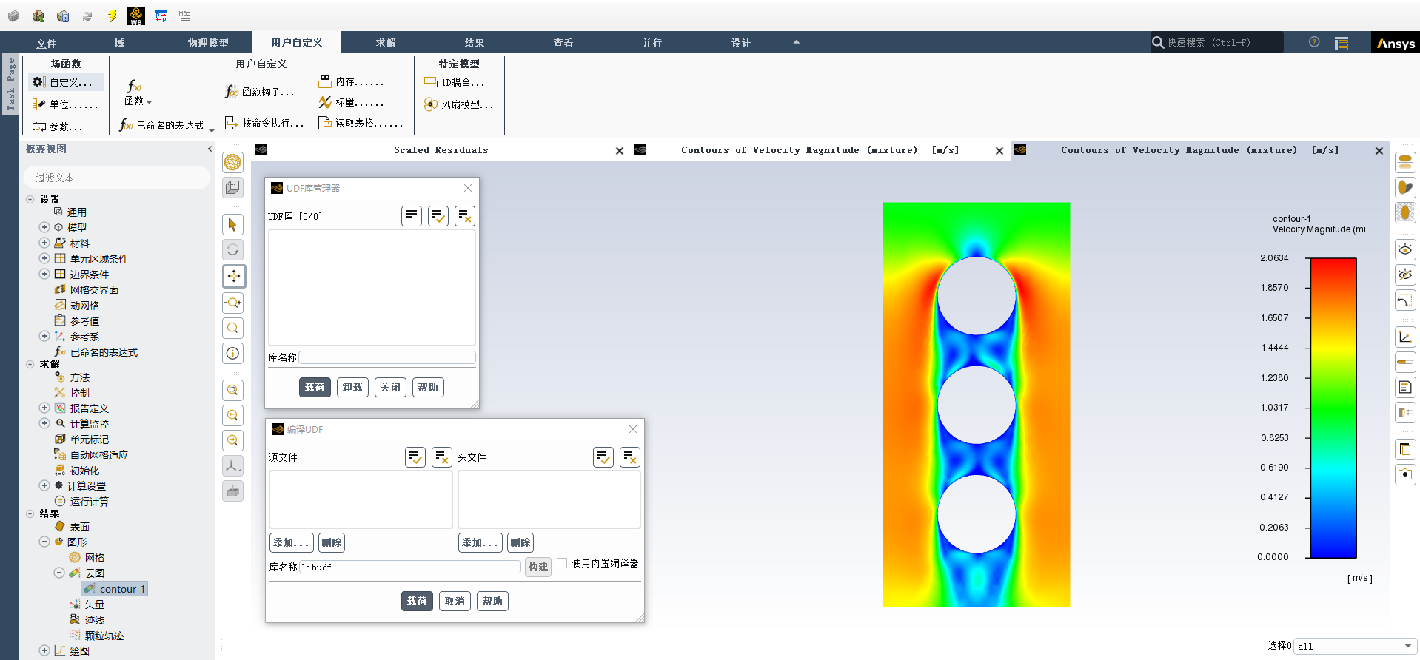Image resolution: width=1420 pixels, height=660 pixels.
Task: Open 读取表格 read table option
Action: (x=361, y=123)
